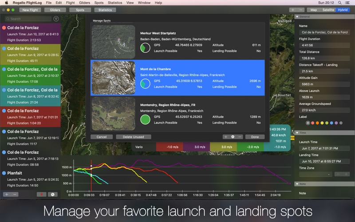Switch map view to Hybrid
The image size is (355, 222).
coord(343,10)
